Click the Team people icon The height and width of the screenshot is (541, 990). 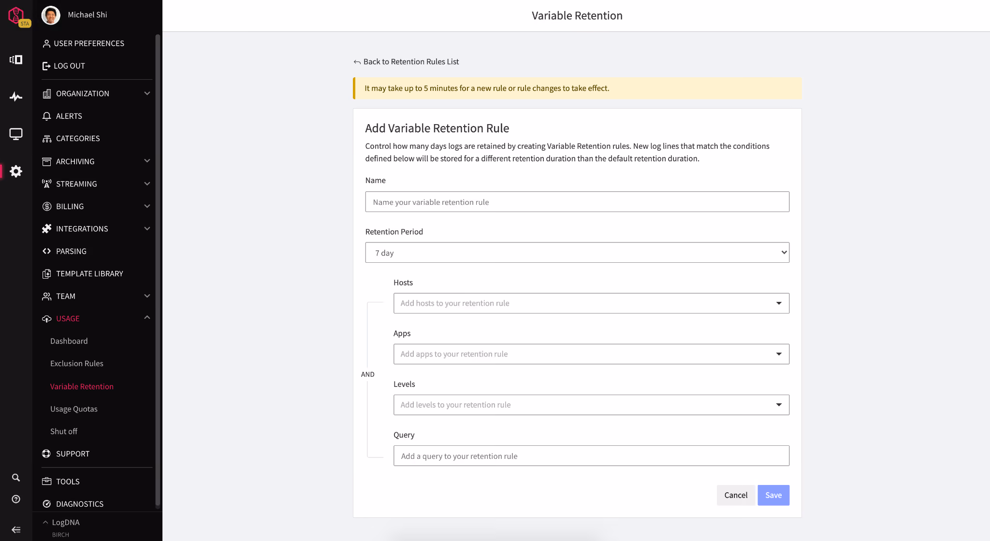(46, 296)
